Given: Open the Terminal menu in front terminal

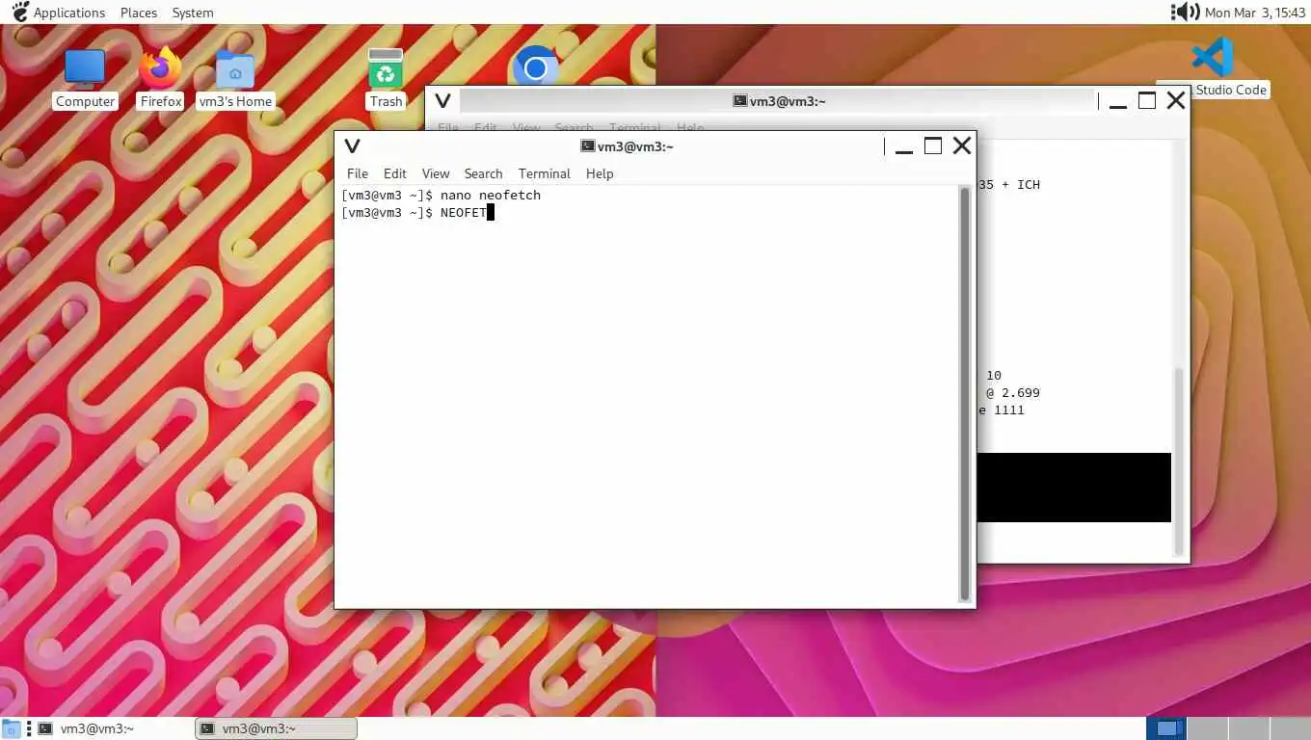Looking at the screenshot, I should tap(545, 173).
